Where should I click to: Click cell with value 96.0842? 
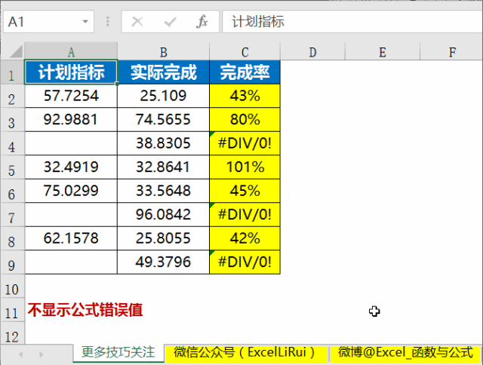163,215
